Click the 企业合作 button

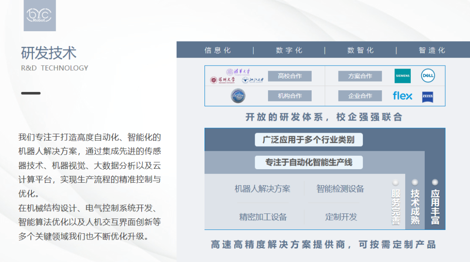pyautogui.click(x=360, y=96)
